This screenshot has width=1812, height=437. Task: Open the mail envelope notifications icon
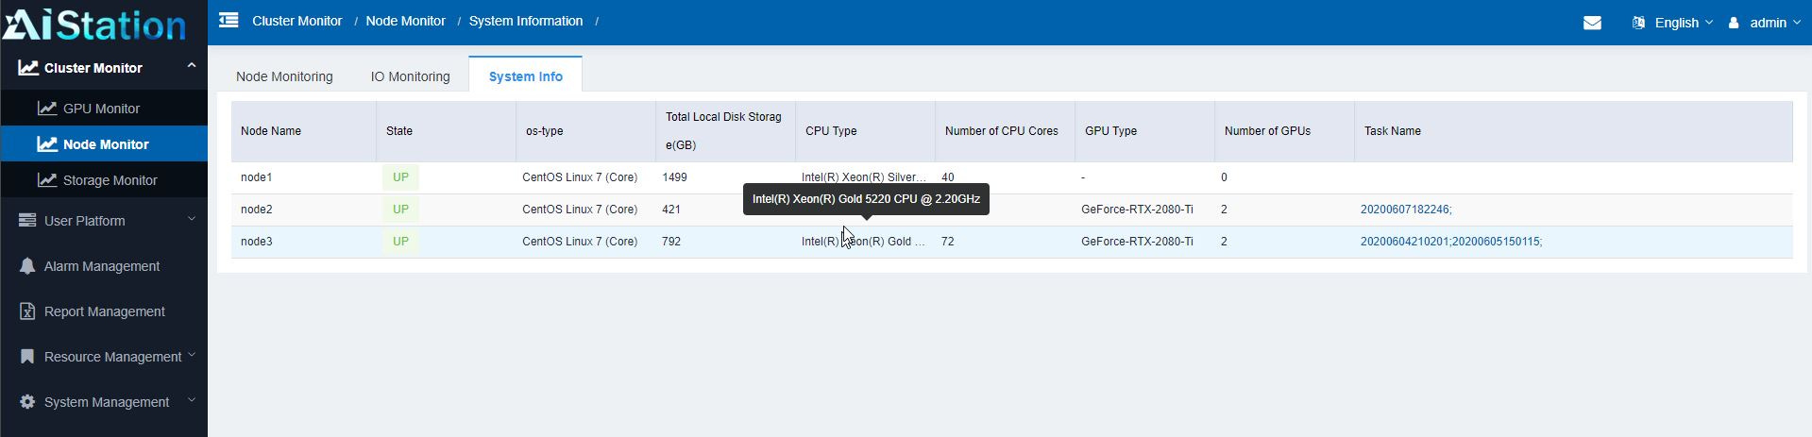(x=1592, y=23)
